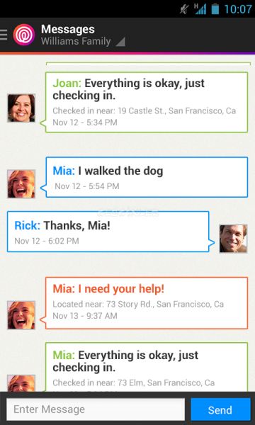Select Mia's 'I walked the dog' message
Screen dimensions: 255x425
(x=147, y=177)
